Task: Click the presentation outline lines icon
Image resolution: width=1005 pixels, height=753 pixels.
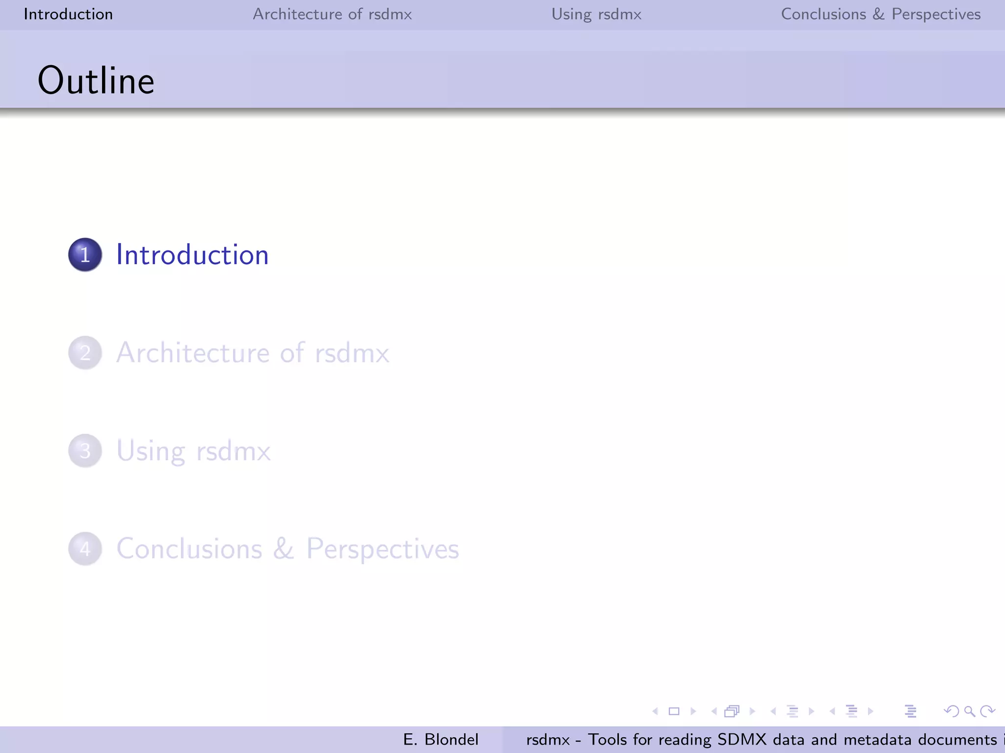Action: (x=911, y=711)
